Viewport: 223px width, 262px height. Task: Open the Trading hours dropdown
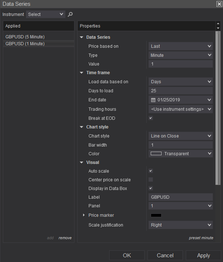click(181, 109)
